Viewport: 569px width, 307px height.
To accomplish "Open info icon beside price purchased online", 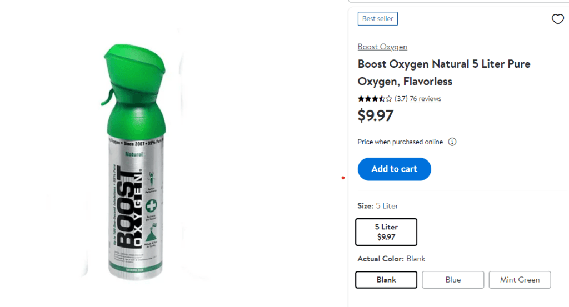I will [x=452, y=142].
